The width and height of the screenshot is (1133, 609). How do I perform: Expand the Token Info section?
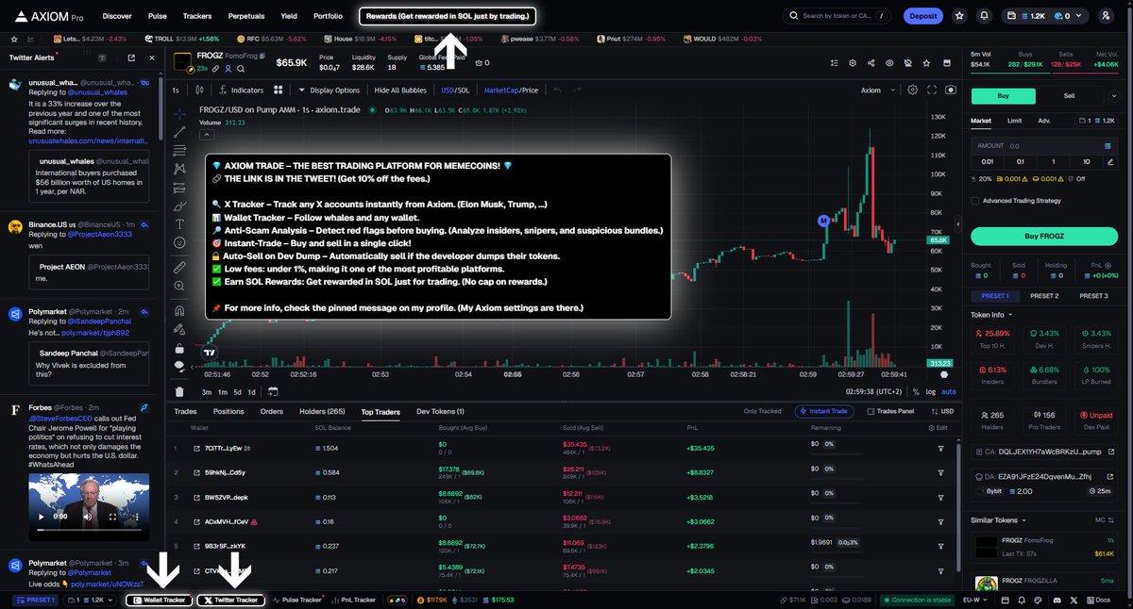[x=992, y=315]
